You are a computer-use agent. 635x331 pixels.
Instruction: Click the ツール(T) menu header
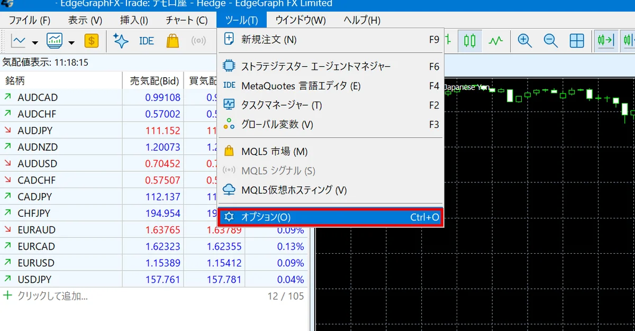click(242, 21)
